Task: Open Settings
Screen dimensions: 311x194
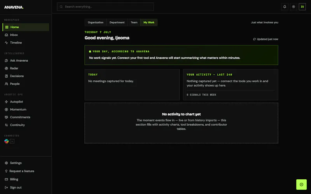Action: tap(26, 163)
